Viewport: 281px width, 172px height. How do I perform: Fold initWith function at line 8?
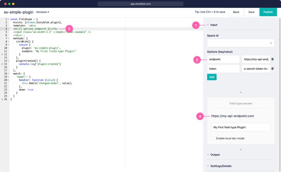tap(8, 42)
